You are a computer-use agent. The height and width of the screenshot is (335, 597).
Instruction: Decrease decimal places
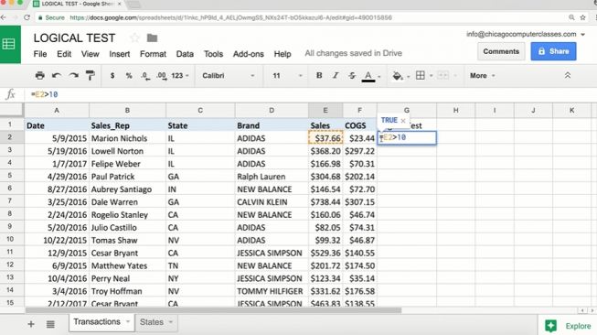145,76
